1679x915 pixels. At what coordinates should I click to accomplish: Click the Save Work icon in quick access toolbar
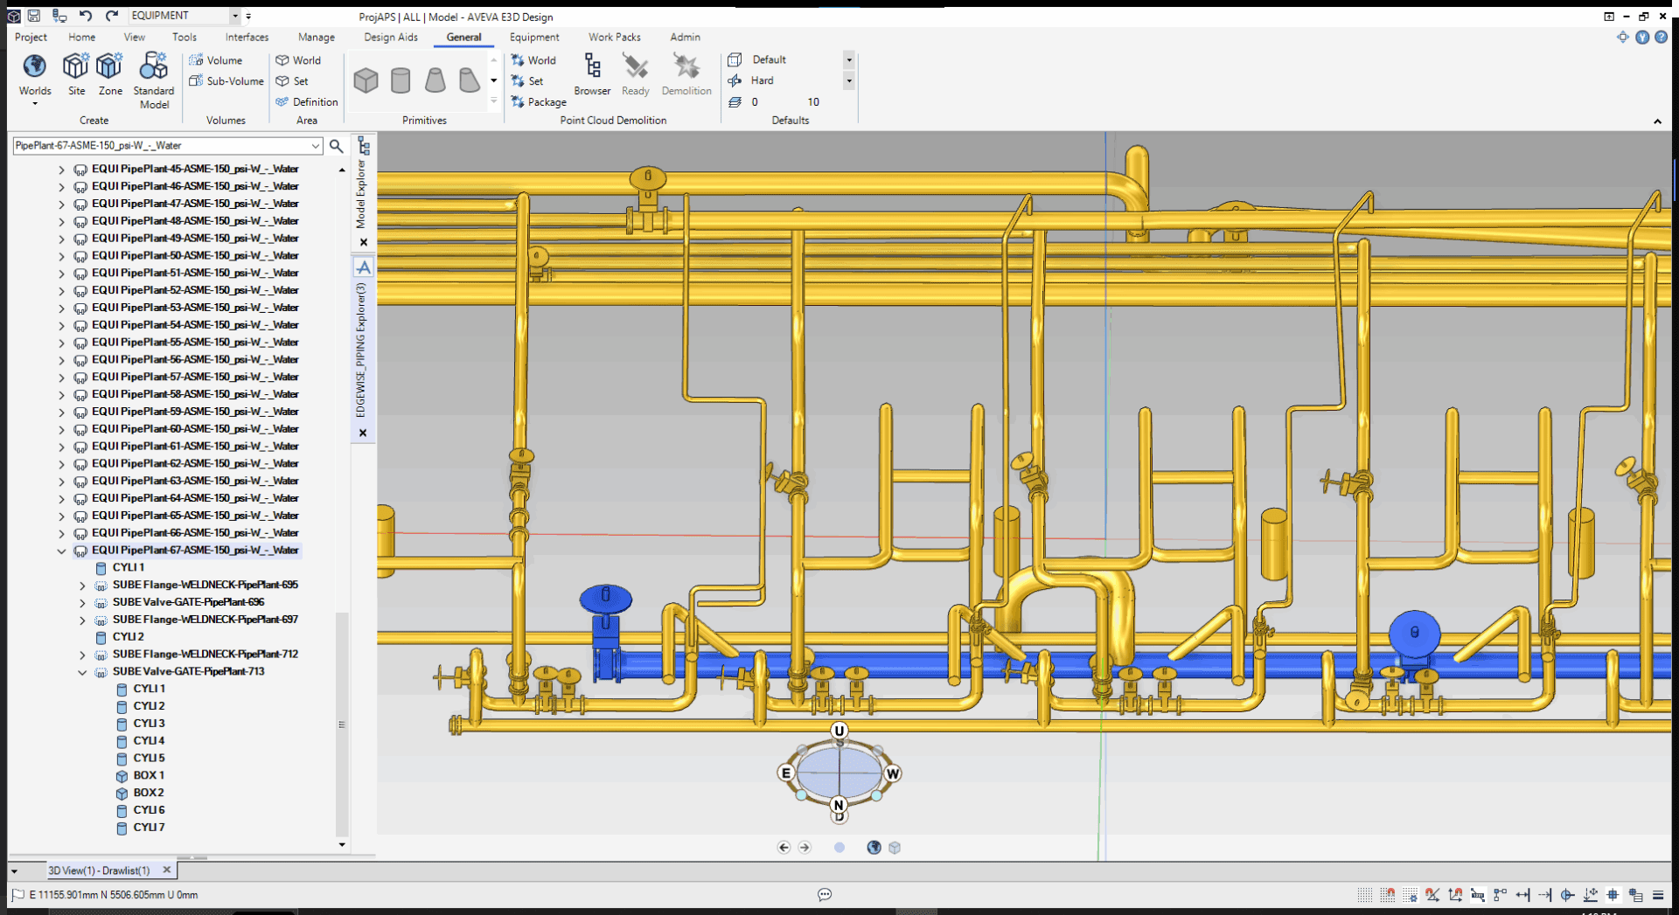pos(33,16)
